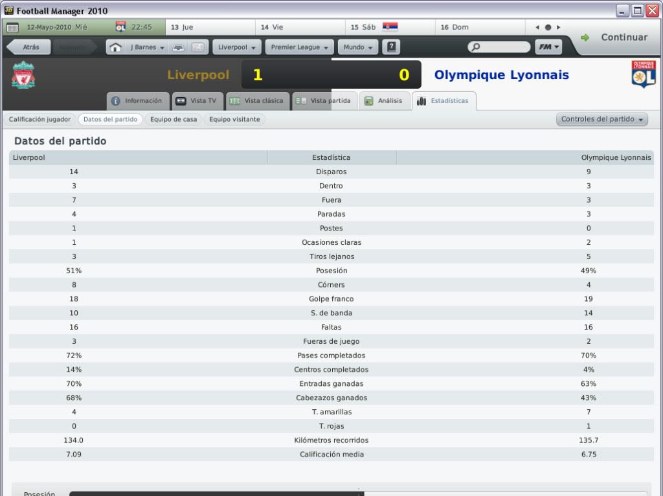The height and width of the screenshot is (496, 663).
Task: Click the Atrás back button
Action: click(29, 47)
